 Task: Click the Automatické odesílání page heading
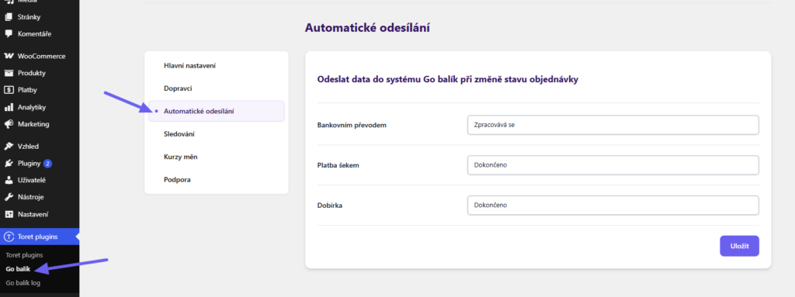coord(367,28)
